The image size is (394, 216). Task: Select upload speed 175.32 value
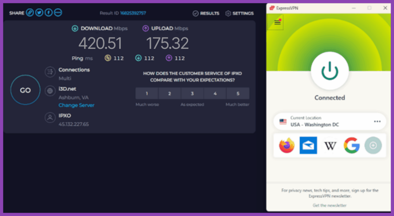click(x=167, y=43)
